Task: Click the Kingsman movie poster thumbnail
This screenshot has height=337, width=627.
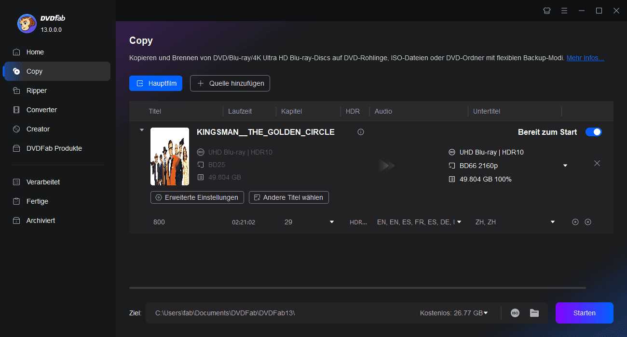Action: (170, 156)
